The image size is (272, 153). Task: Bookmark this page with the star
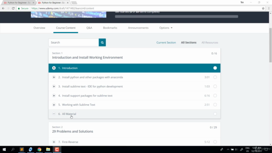coord(263,8)
